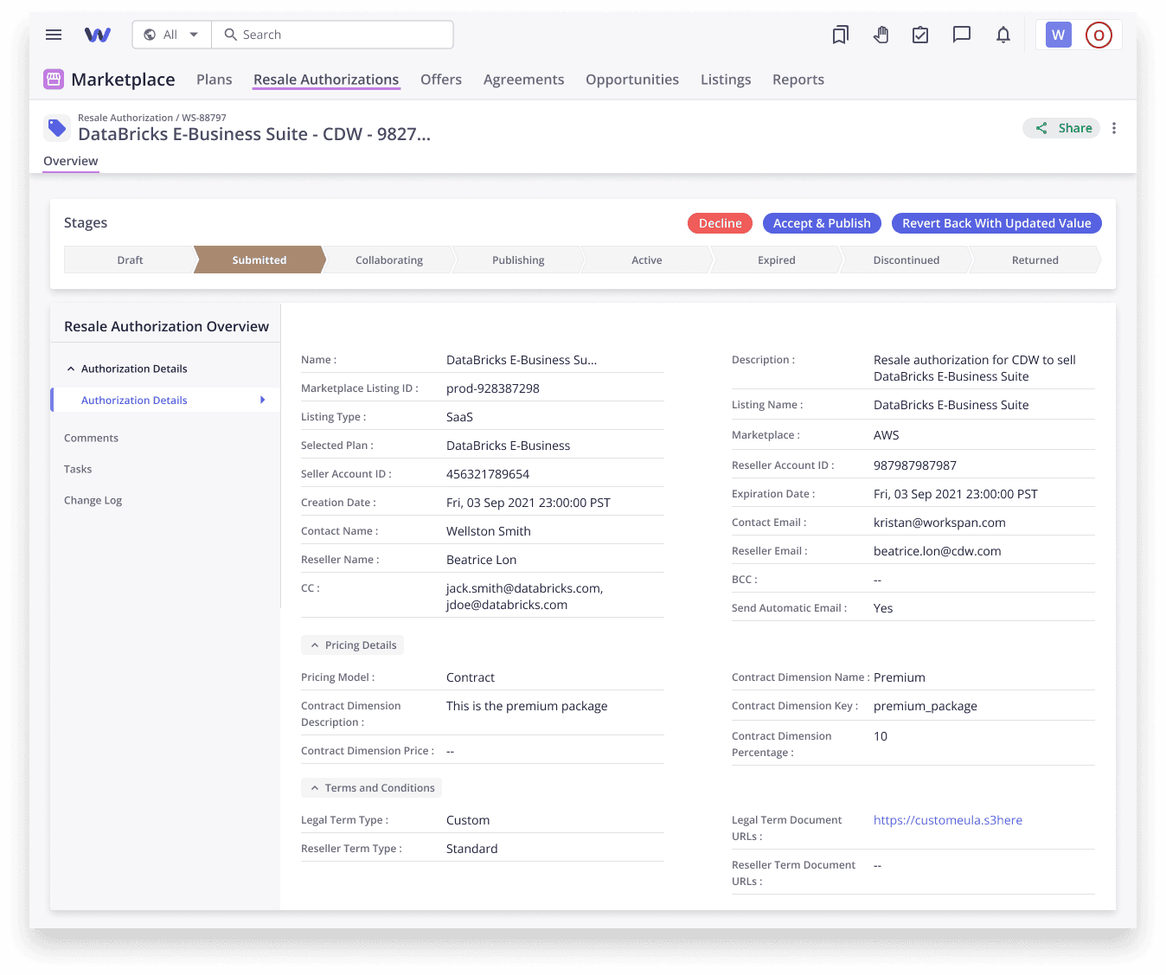
Task: Open the notifications bell
Action: [1003, 35]
